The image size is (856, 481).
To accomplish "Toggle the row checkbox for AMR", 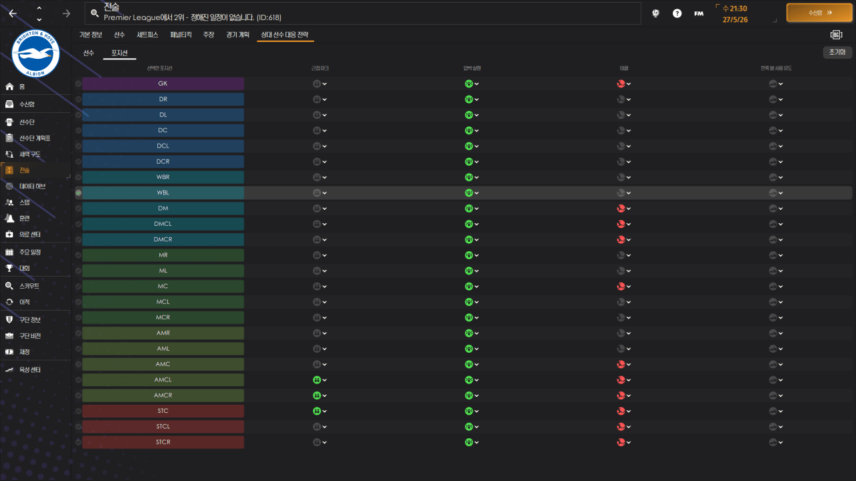I will pos(78,333).
